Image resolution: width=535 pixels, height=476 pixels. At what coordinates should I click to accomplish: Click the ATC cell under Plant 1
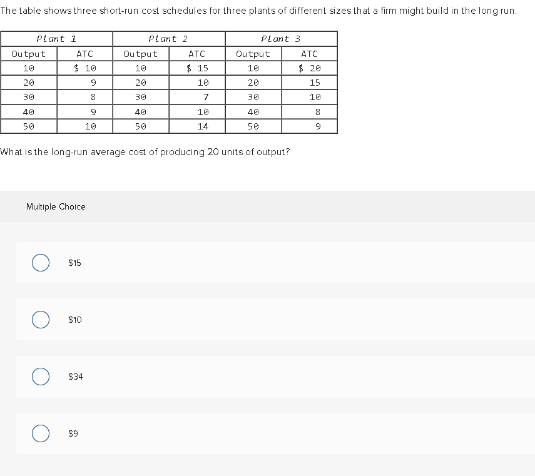84,54
